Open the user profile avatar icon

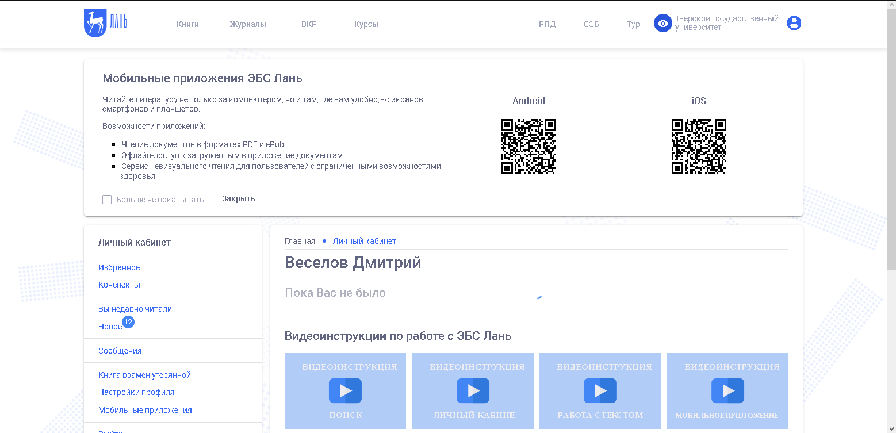(x=794, y=23)
